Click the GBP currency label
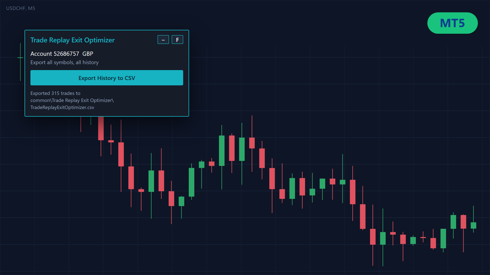Screen dimensions: 490x275 (x=88, y=54)
